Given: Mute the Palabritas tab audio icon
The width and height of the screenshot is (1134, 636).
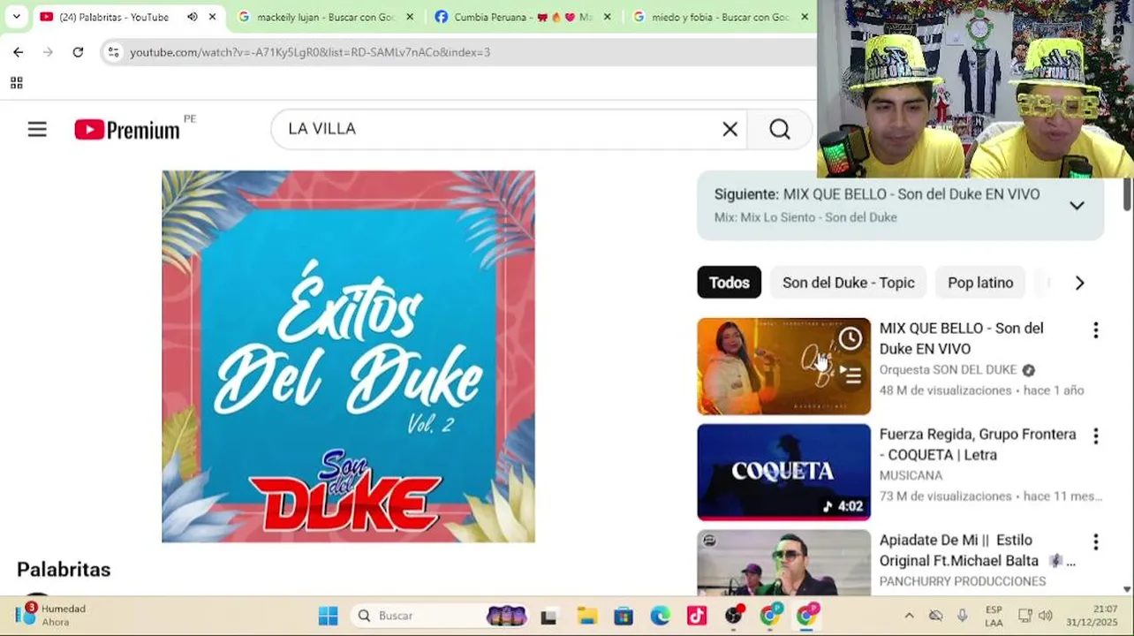Looking at the screenshot, I should coord(192,17).
